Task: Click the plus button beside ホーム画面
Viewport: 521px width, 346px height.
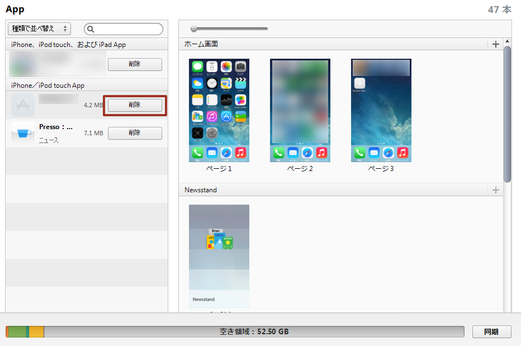Action: 495,44
